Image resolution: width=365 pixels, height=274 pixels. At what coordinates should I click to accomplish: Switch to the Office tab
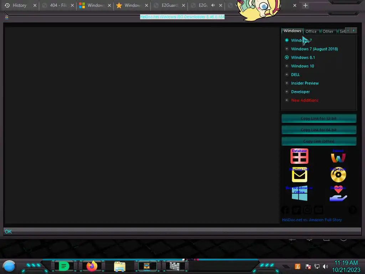[x=311, y=31]
